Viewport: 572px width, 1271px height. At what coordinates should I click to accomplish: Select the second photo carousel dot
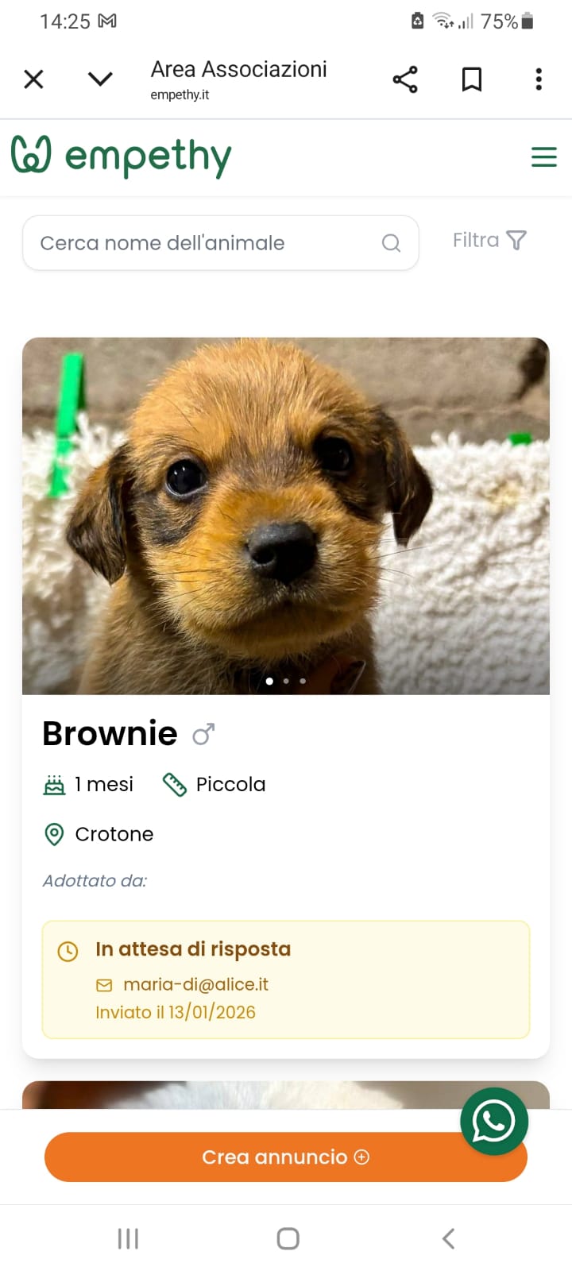pos(286,681)
